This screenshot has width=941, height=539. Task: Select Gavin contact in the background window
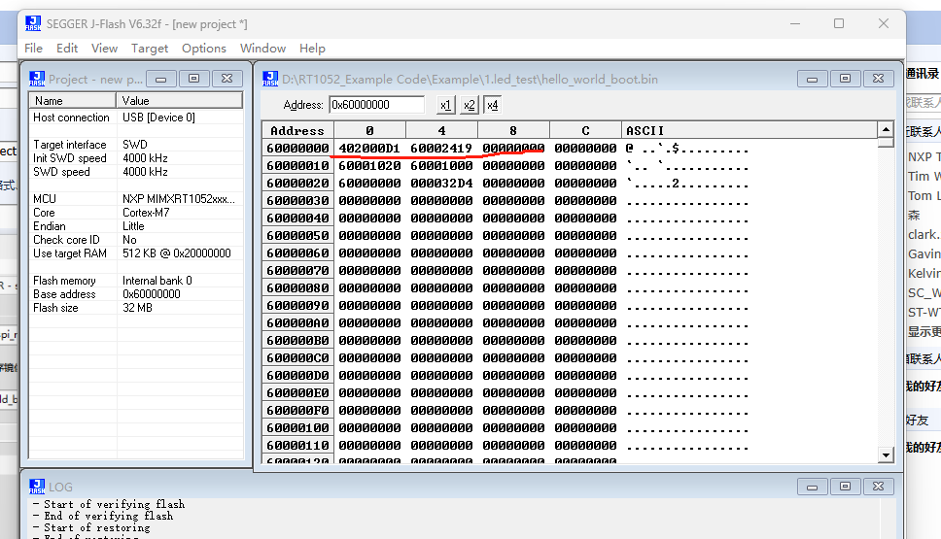click(x=924, y=254)
